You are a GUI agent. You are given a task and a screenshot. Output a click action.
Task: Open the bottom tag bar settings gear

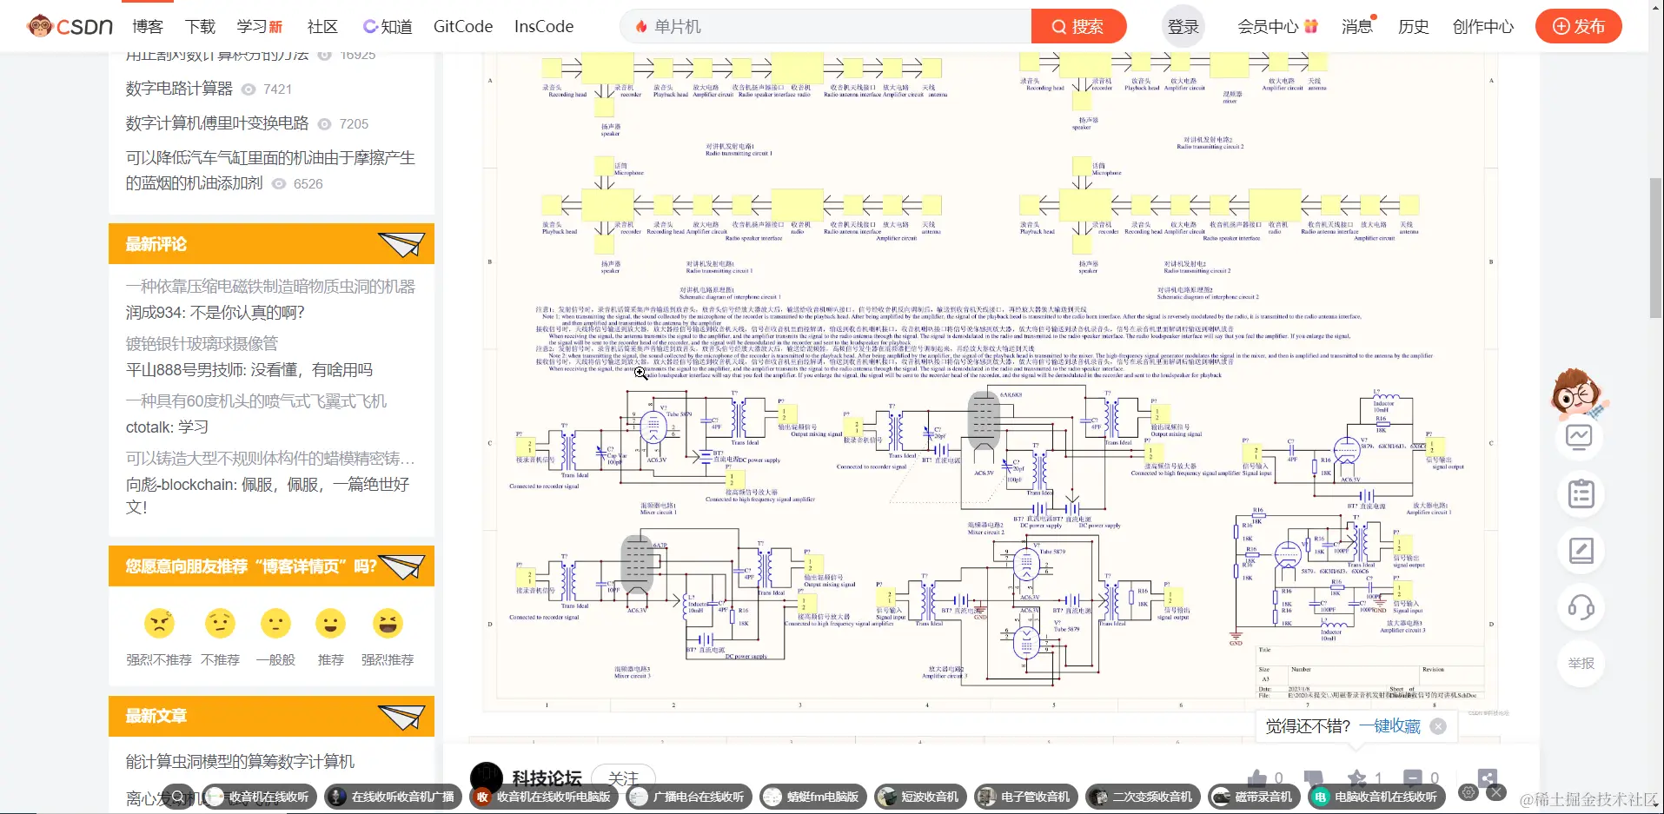click(1468, 792)
